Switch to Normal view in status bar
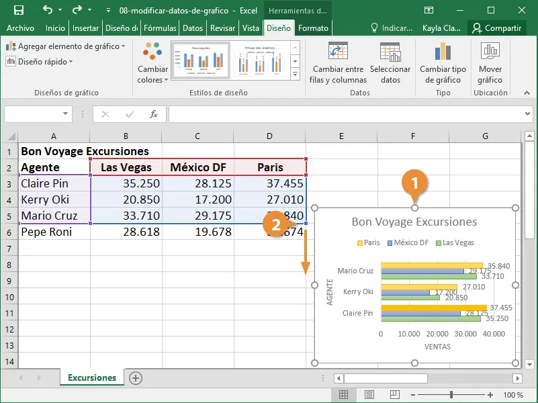The height and width of the screenshot is (403, 538). click(343, 395)
